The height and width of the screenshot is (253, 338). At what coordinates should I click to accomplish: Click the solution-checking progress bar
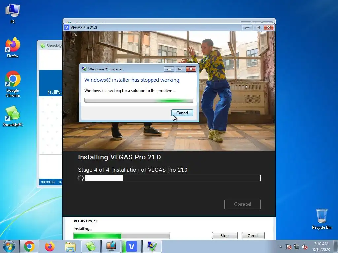coord(139,100)
